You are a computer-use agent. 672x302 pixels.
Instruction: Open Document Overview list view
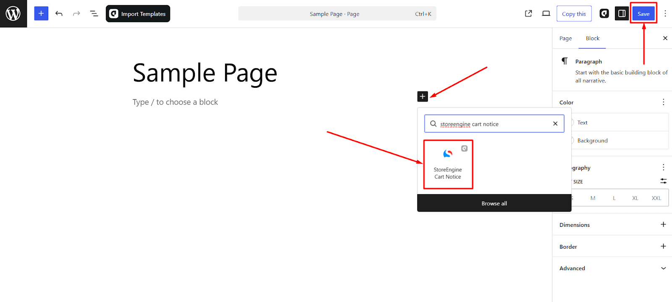(x=94, y=13)
